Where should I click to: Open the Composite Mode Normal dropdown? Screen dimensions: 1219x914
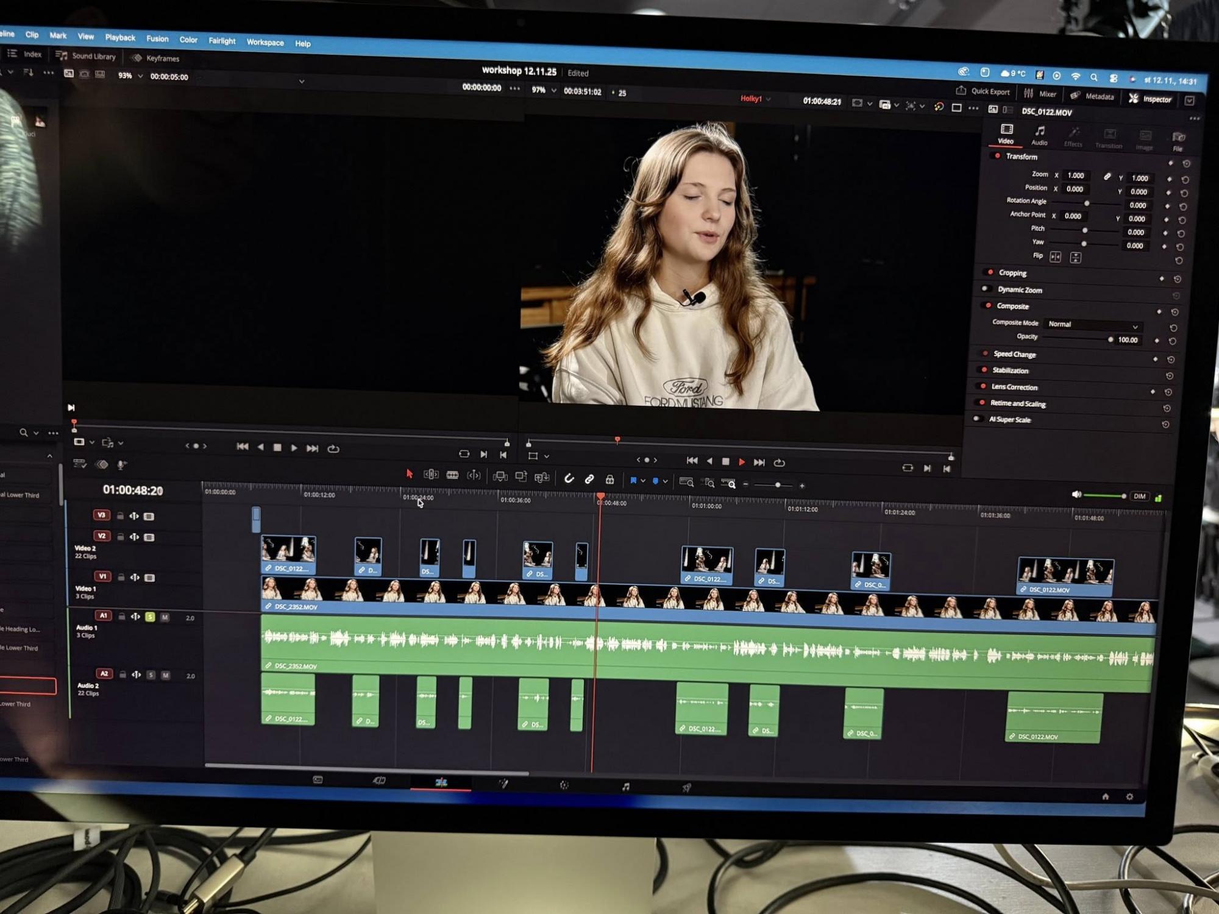pyautogui.click(x=1092, y=325)
